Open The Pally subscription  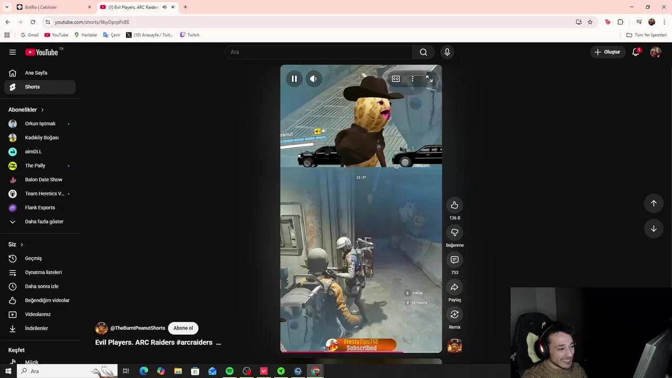(40, 166)
